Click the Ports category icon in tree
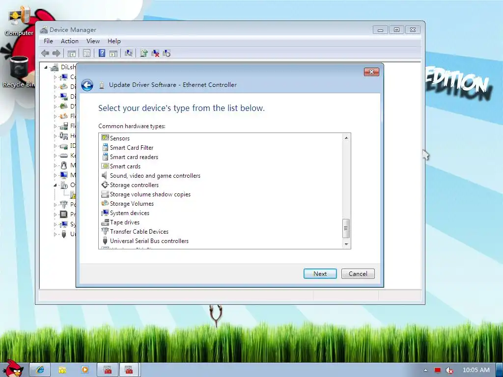Viewport: 503px width, 377px height. [64, 204]
